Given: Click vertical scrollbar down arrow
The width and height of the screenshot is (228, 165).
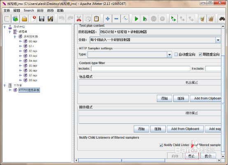Looking at the screenshot, I should [x=223, y=156].
